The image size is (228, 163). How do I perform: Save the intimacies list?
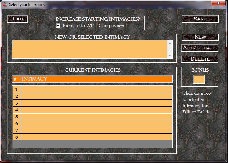tap(200, 19)
